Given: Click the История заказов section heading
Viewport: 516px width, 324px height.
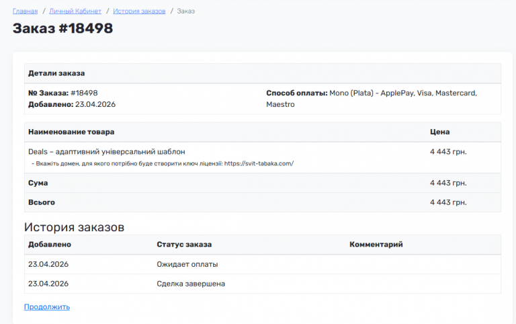Looking at the screenshot, I should point(74,227).
